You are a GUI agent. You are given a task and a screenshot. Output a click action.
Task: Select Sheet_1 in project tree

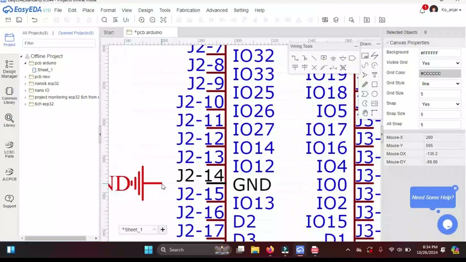click(45, 70)
